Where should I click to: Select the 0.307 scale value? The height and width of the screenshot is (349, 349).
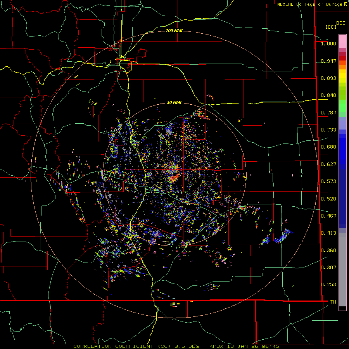(328, 268)
